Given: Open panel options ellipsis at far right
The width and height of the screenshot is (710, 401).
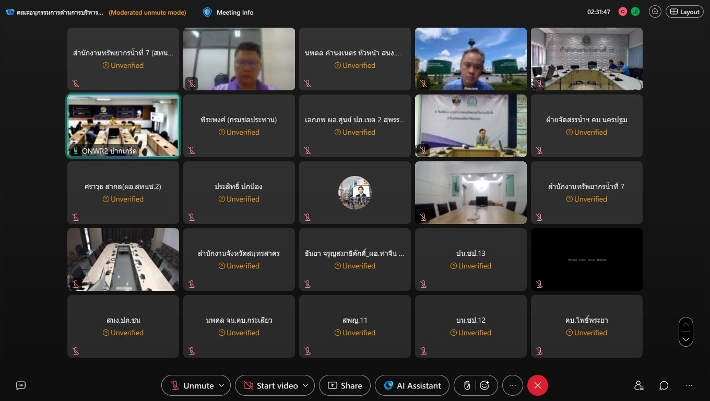Looking at the screenshot, I should coord(689,385).
